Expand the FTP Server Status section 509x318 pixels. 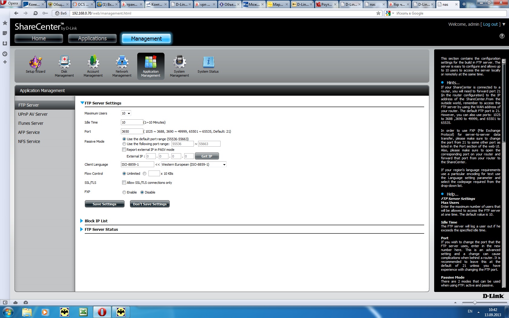click(82, 229)
